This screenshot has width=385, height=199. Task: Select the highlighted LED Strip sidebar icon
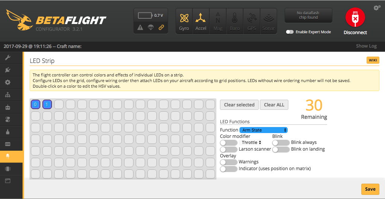coord(8,156)
